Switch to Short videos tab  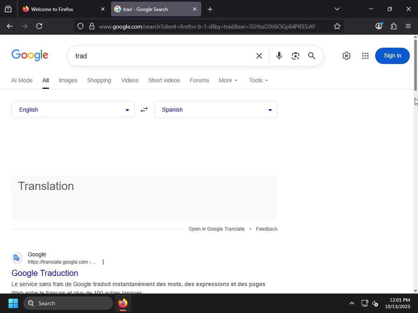click(x=164, y=80)
